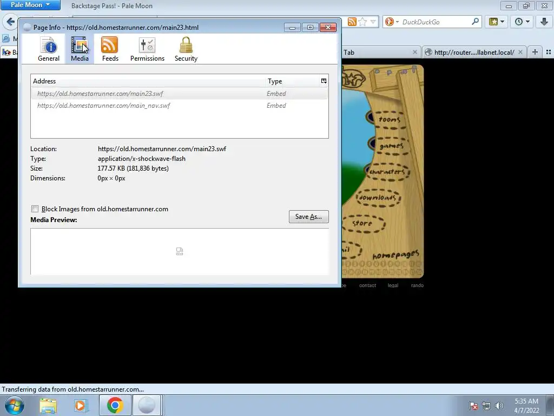Click the legal link below the Flash
554x416 pixels.
(393, 285)
